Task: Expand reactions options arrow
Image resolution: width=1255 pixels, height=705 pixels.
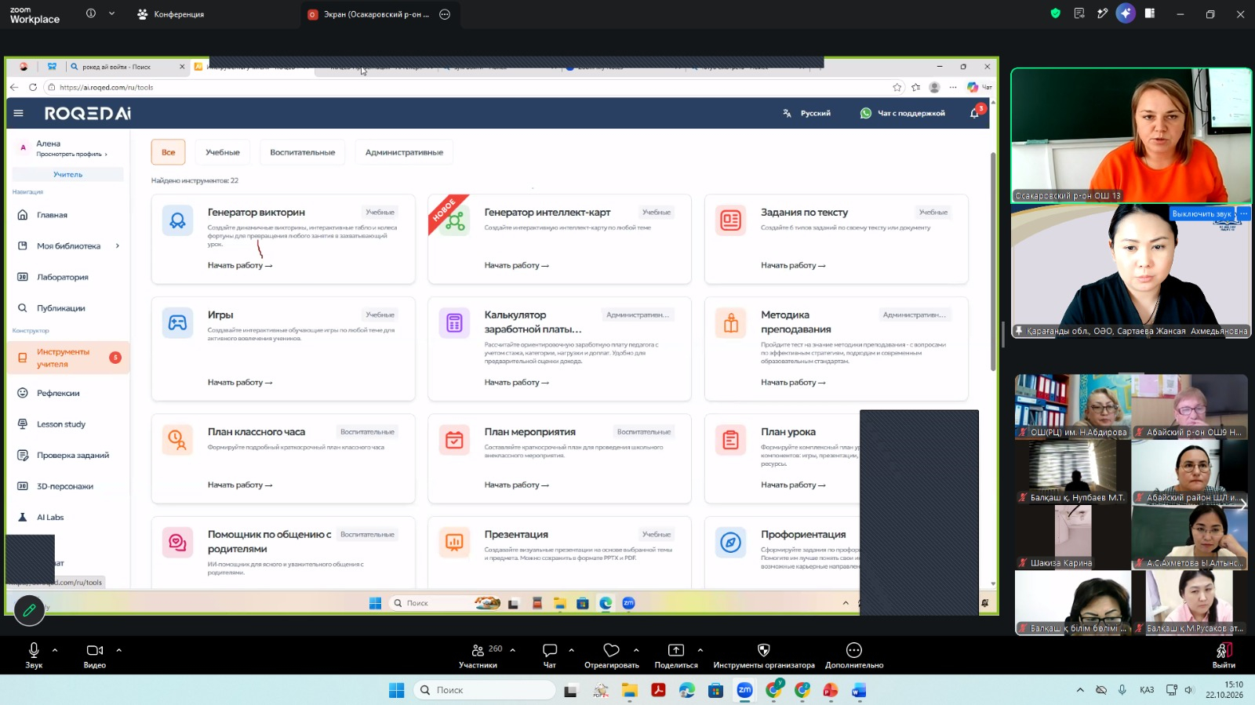Action: pos(636,650)
